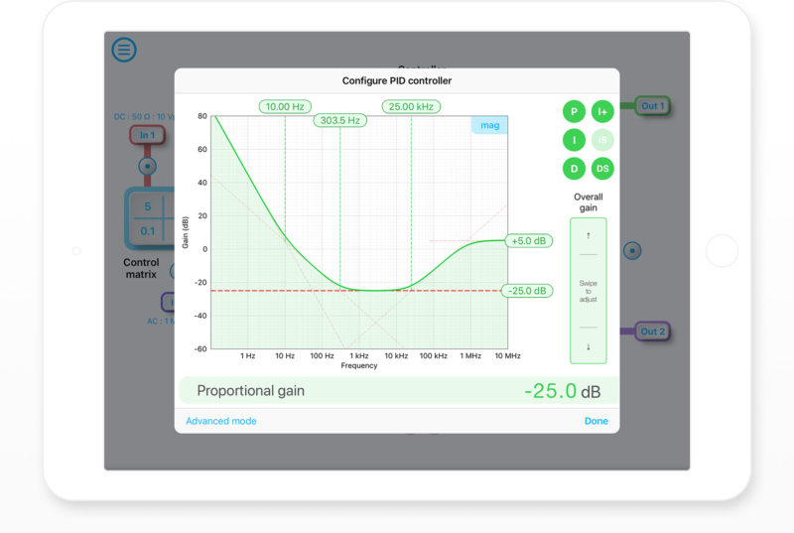This screenshot has height=533, width=794.
Task: Switch plot using the mag button
Action: (489, 125)
